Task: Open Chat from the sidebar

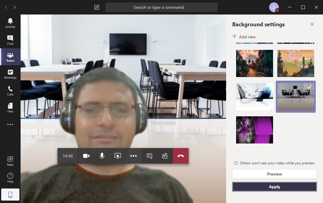Action: pos(10,40)
